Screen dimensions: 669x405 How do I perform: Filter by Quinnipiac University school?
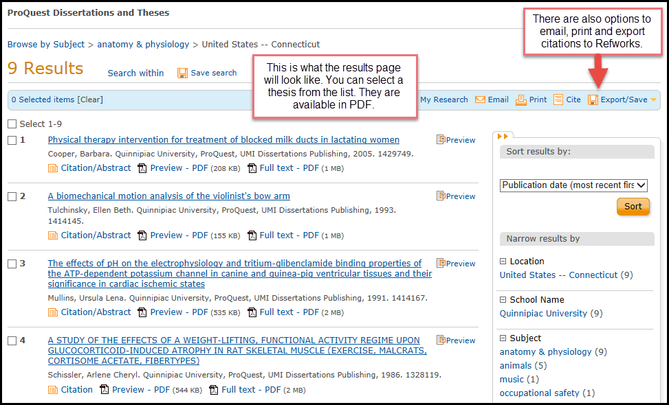[543, 314]
